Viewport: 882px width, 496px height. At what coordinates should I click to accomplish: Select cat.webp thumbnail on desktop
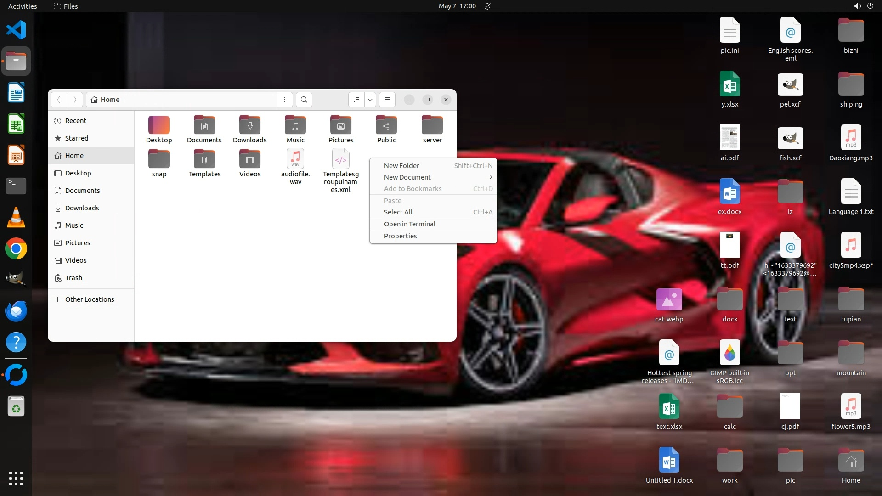tap(669, 300)
